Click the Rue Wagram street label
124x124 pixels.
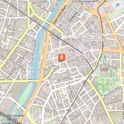(x=71, y=92)
